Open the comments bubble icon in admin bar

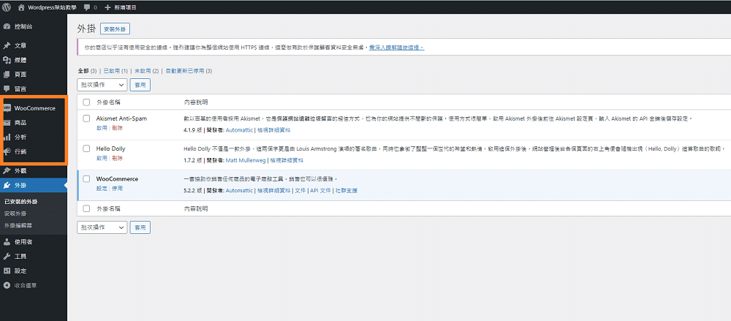click(87, 7)
